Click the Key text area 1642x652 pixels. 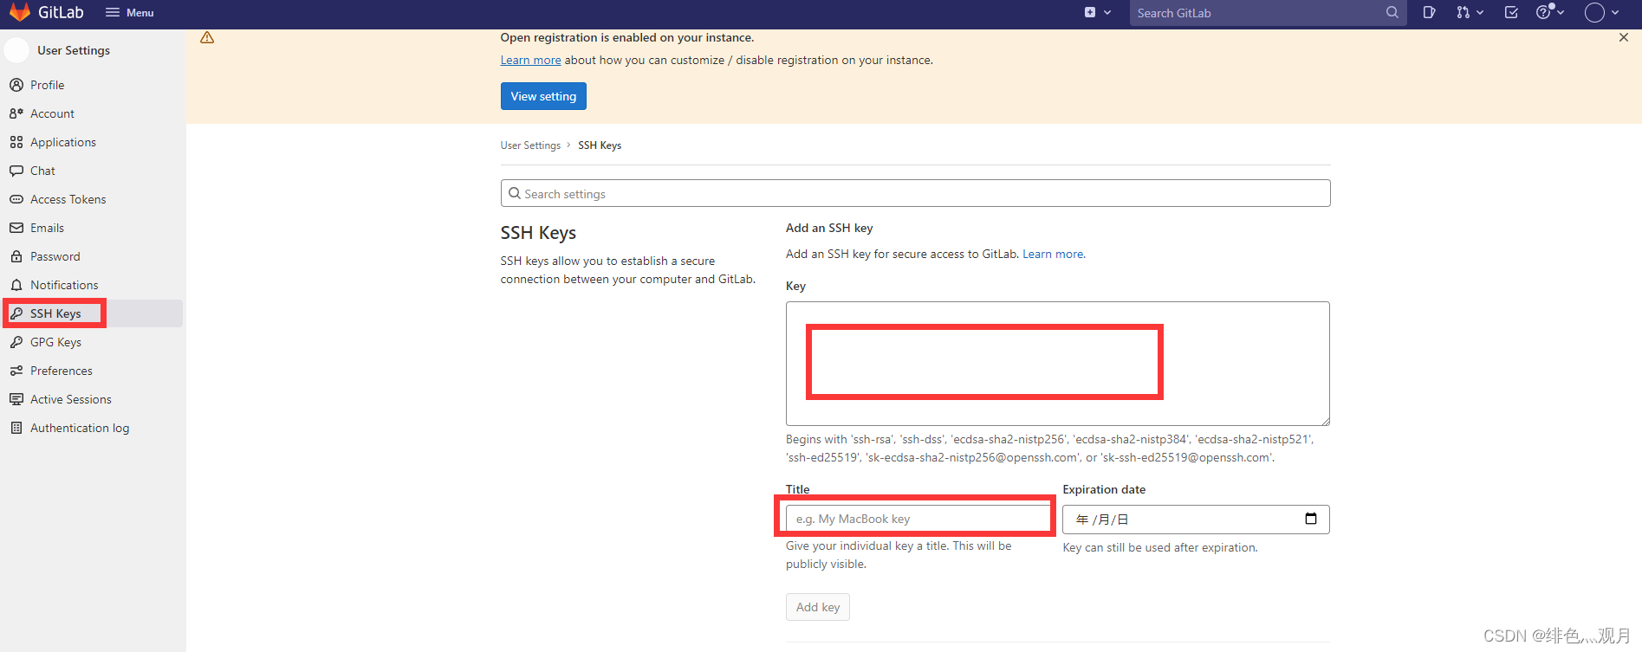point(1057,364)
